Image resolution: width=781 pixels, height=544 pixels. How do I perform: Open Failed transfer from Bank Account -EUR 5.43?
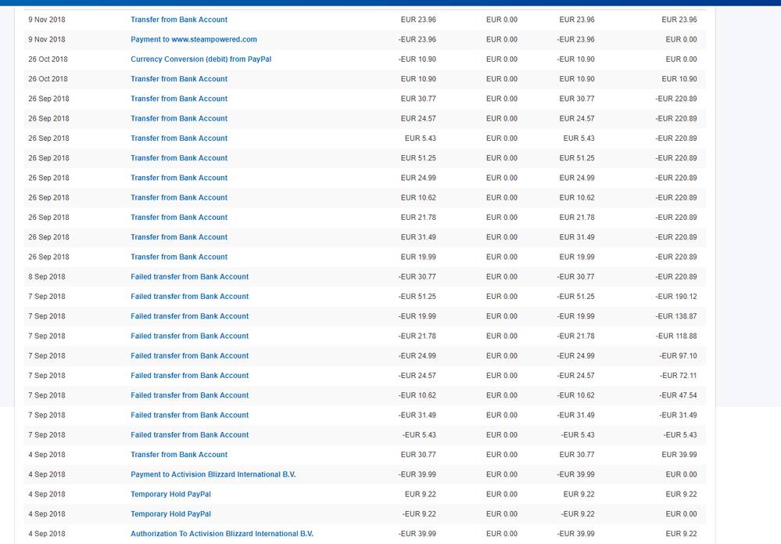point(189,434)
